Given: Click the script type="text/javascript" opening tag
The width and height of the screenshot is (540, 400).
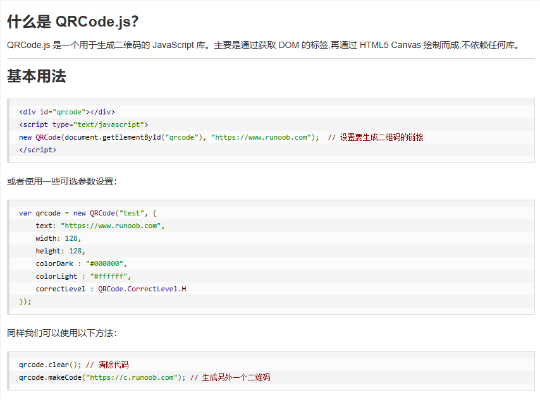Looking at the screenshot, I should tap(83, 124).
